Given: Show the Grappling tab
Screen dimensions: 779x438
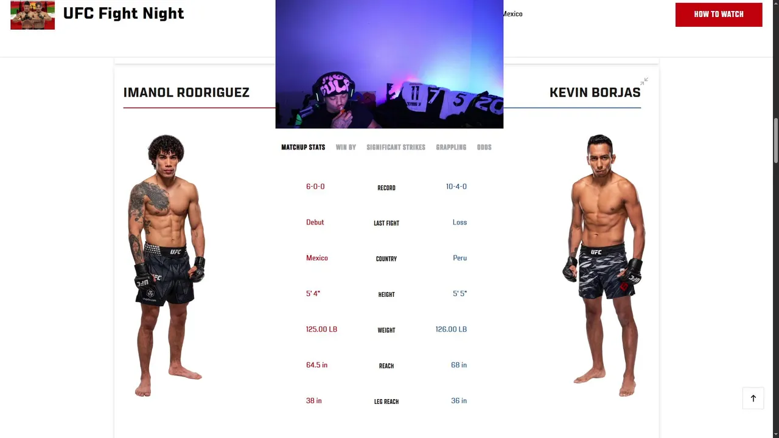Looking at the screenshot, I should tap(451, 147).
